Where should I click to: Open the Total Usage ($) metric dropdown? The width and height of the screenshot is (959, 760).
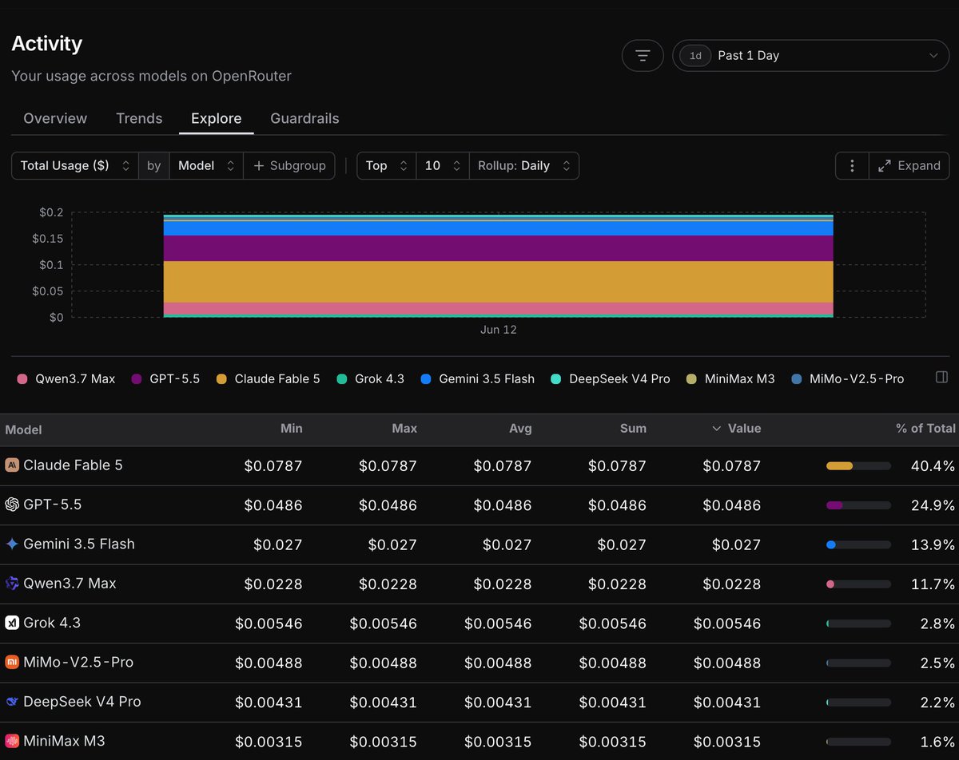tap(75, 165)
